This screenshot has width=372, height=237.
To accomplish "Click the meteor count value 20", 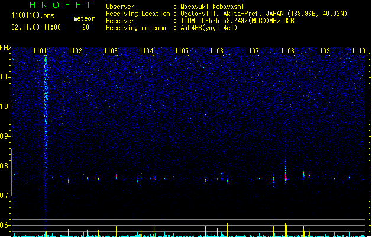I will pyautogui.click(x=86, y=27).
